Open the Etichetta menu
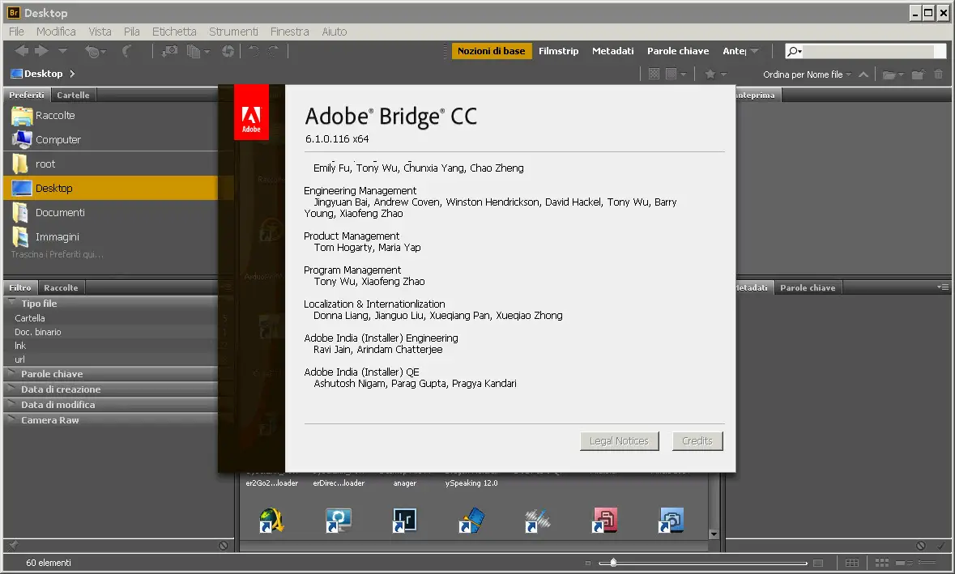 coord(174,32)
